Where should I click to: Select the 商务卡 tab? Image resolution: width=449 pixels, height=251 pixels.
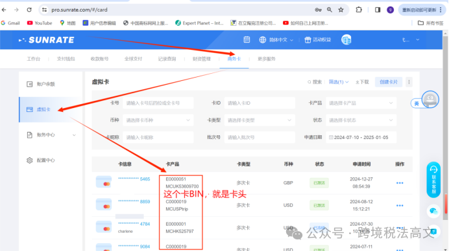234,59
